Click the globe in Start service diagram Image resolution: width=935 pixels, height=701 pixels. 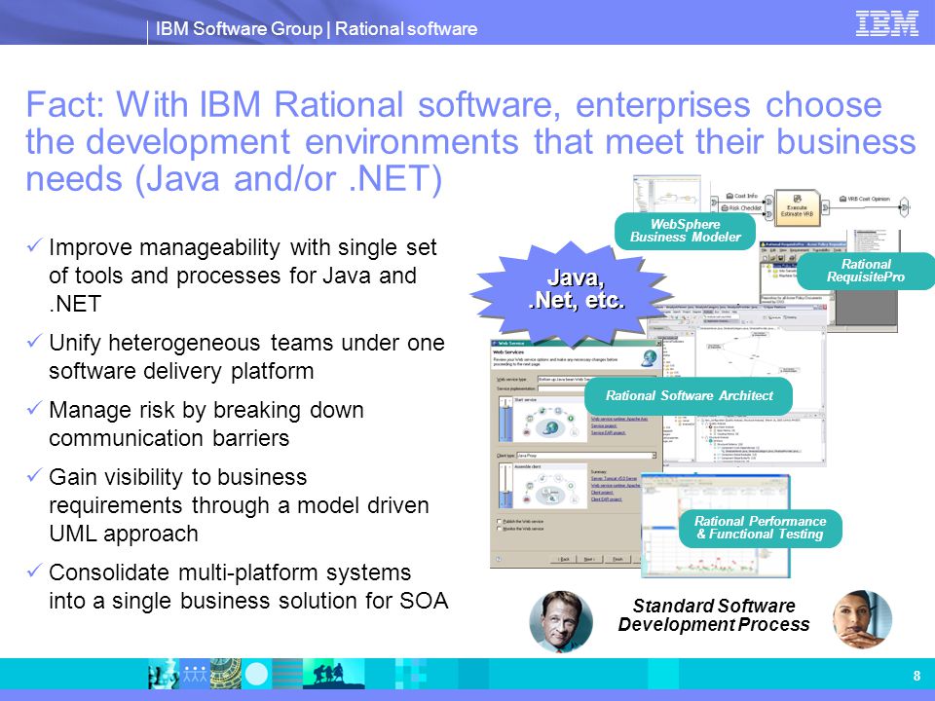tap(551, 427)
